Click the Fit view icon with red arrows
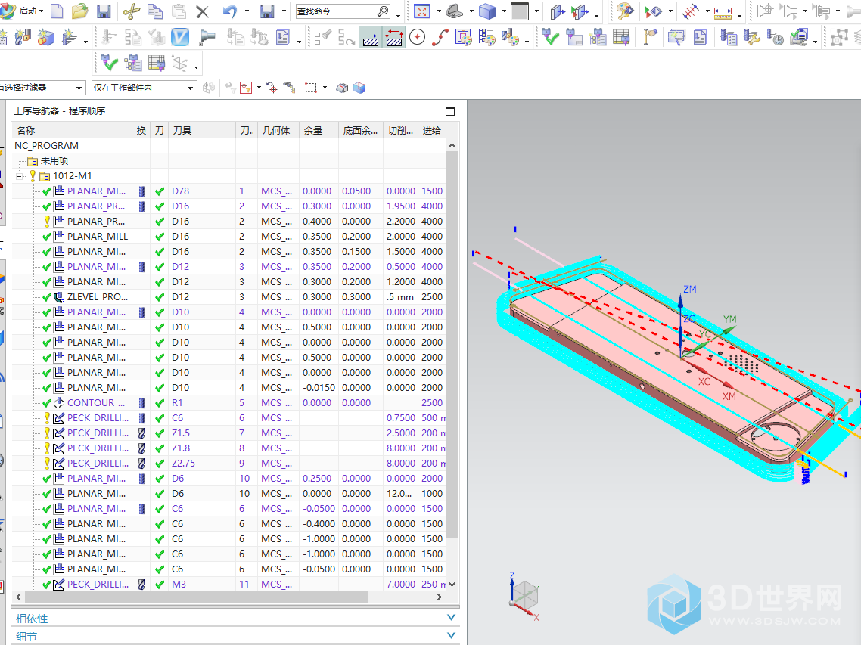Screen dimensions: 861x645 coord(421,11)
